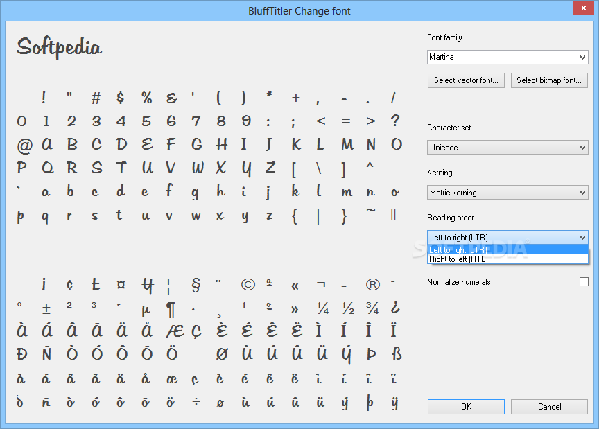Select the dollar sign glyph
This screenshot has width=599, height=429.
point(121,98)
